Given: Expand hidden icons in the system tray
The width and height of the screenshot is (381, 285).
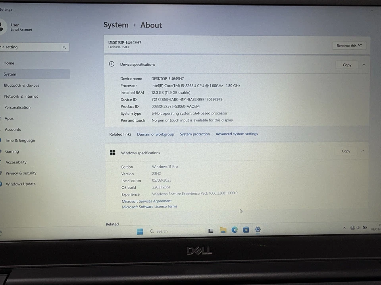Looking at the screenshot, I should [x=344, y=228].
